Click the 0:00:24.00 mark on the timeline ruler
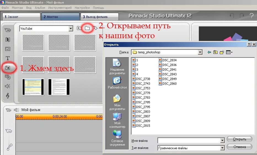 coord(60,117)
